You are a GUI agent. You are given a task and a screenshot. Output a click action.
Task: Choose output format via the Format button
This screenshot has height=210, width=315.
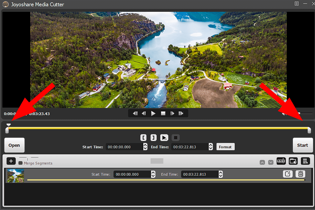tap(225, 147)
